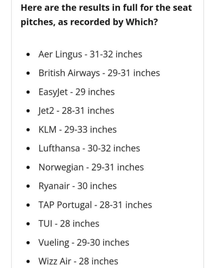Click the Wizz Air 28 inches item
Viewport: 215px width, 268px height.
click(78, 261)
